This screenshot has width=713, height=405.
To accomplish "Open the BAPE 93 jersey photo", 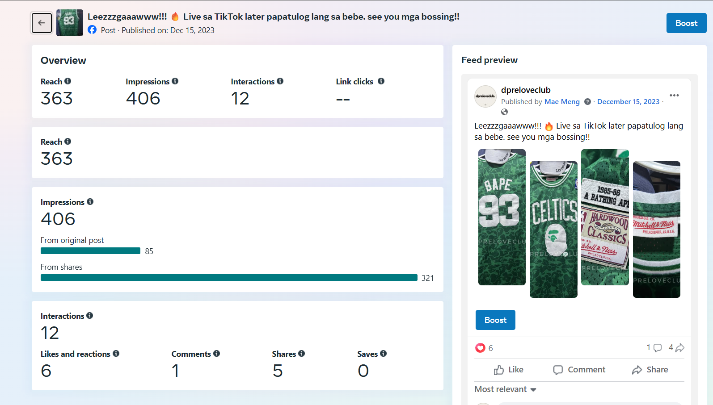I will 502,217.
